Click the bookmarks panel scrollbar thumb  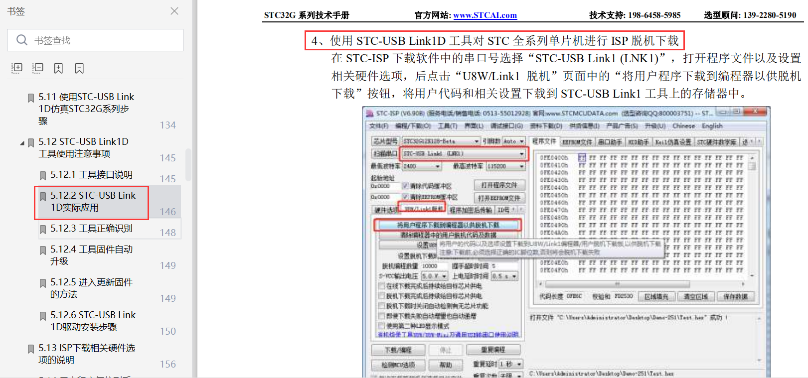[188, 164]
